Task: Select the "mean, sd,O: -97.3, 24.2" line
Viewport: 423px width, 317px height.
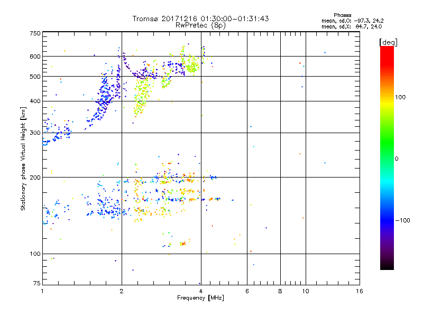Action: click(x=352, y=21)
